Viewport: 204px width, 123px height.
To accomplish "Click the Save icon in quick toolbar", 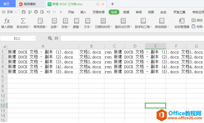I will tap(24, 12).
